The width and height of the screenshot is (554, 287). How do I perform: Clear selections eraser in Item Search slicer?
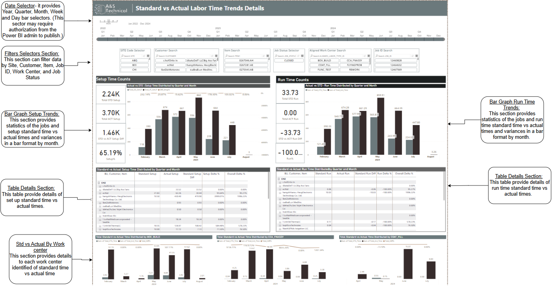pyautogui.click(x=263, y=56)
